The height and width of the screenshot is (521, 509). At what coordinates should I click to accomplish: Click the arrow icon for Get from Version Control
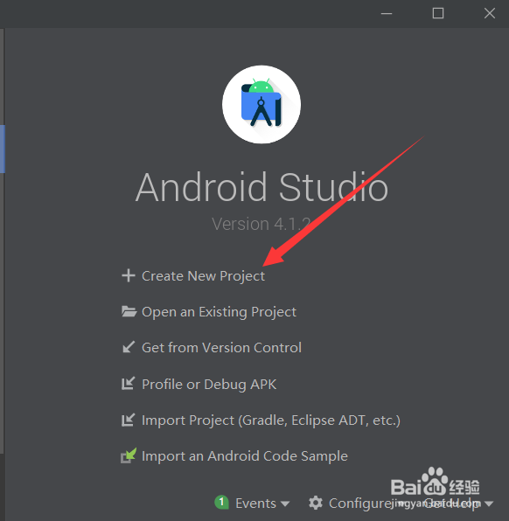tap(129, 347)
